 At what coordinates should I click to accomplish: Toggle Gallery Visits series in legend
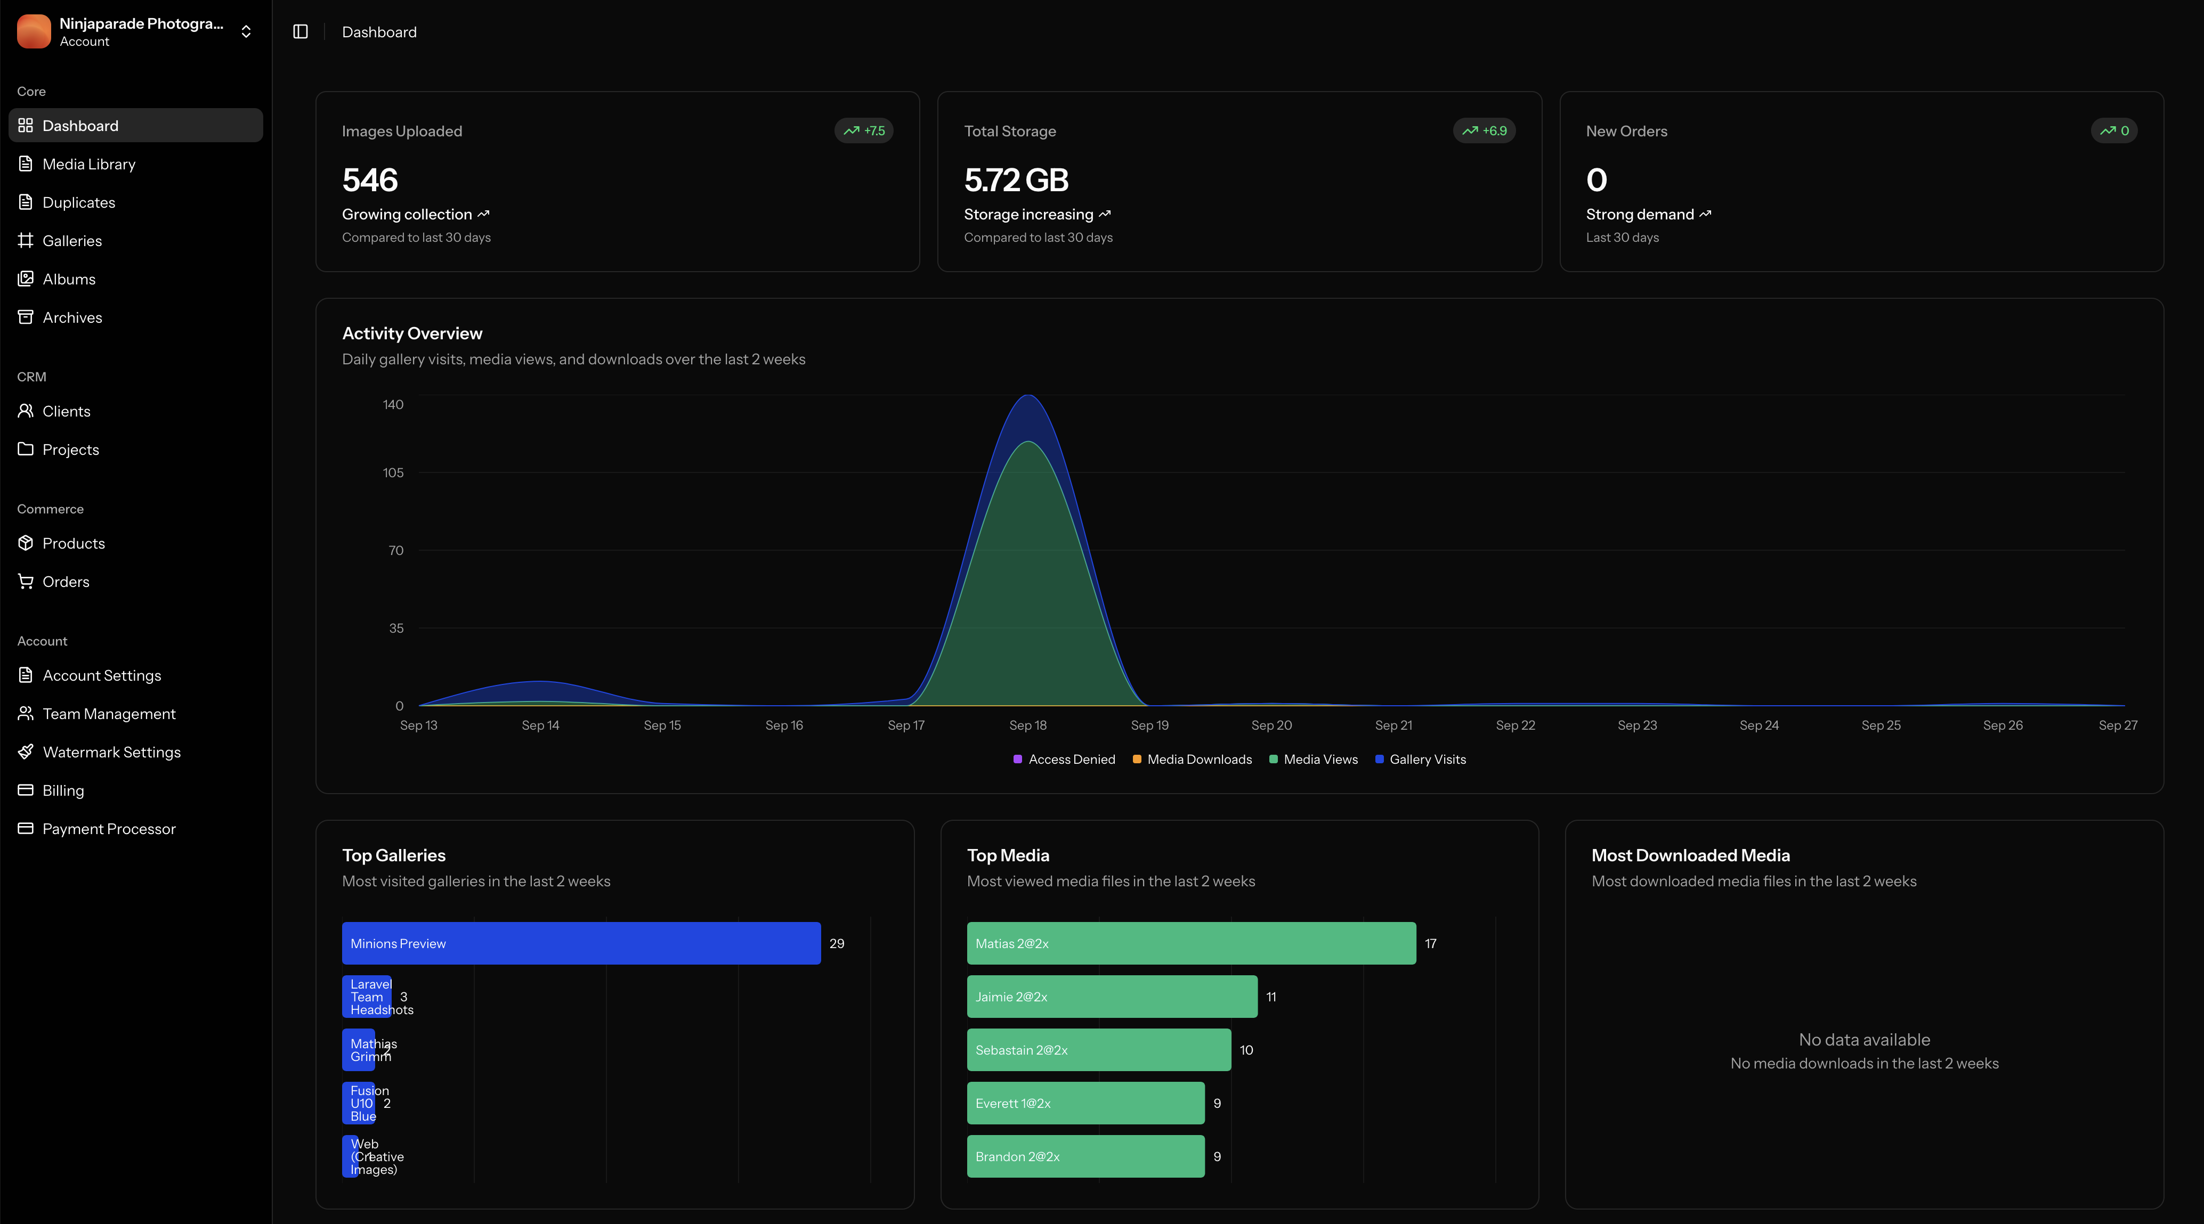click(x=1427, y=760)
